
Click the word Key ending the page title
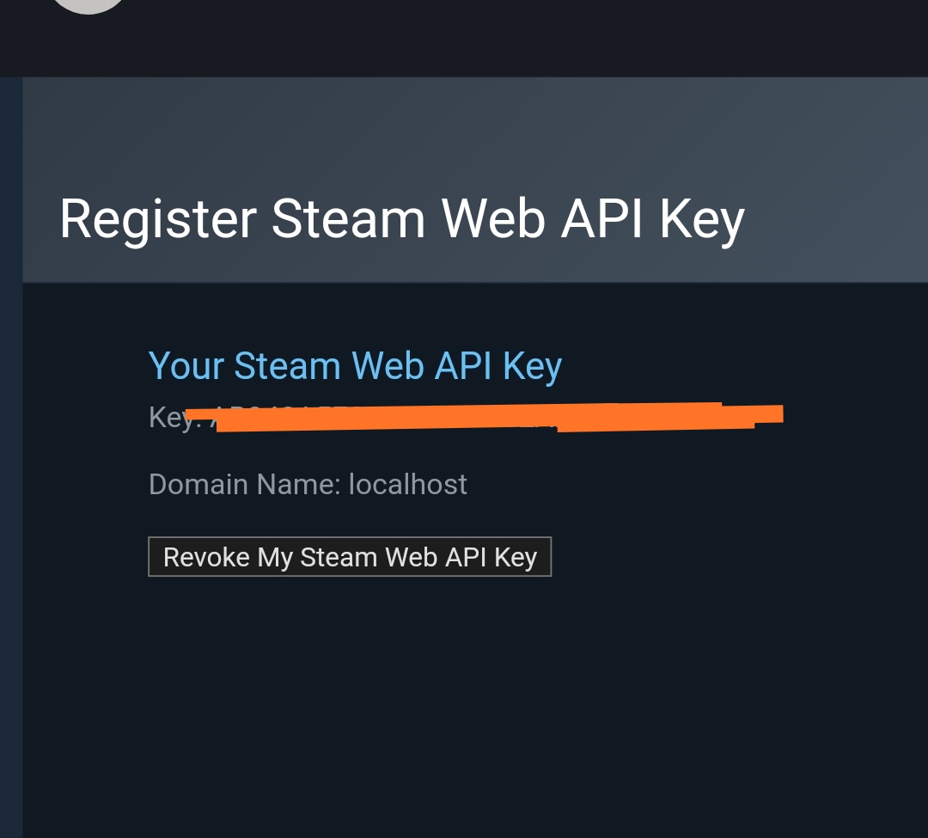702,220
